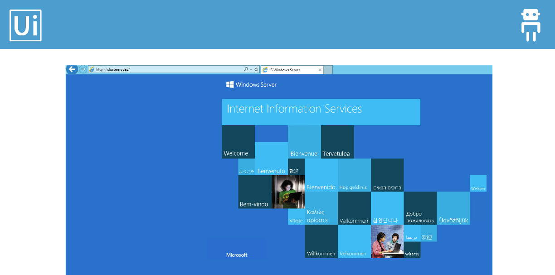
Task: Click the Korean 환영합니다 tile
Action: pos(387,208)
